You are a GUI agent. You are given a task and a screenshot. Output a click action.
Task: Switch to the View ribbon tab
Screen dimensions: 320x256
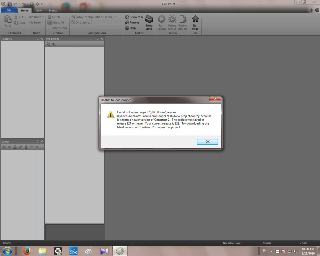tap(38, 10)
